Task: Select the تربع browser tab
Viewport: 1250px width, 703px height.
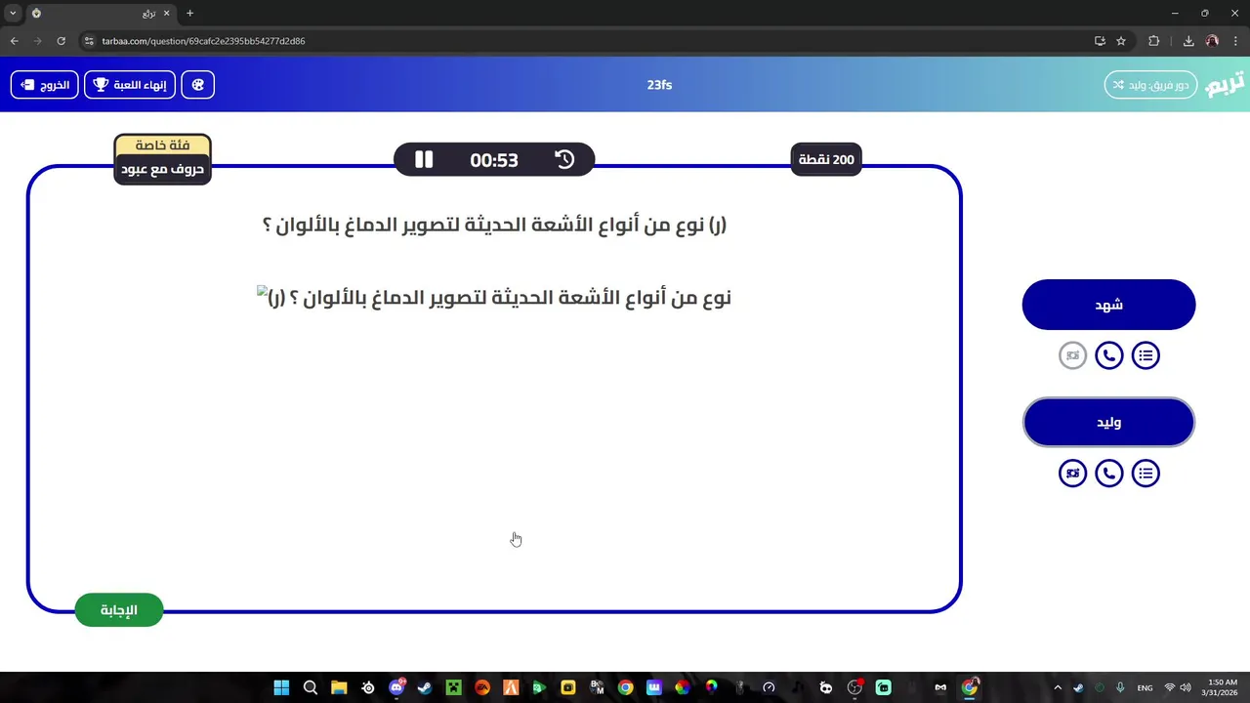Action: [101, 14]
